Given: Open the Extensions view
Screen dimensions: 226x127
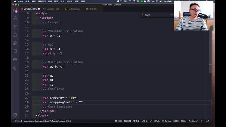Looking at the screenshot, I should pos(15,43).
